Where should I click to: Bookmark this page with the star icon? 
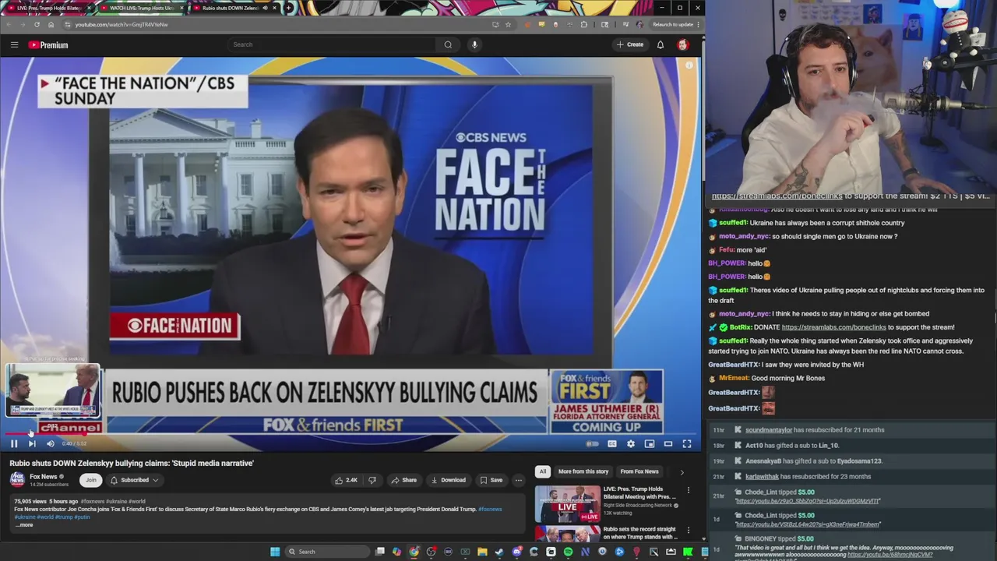point(508,24)
